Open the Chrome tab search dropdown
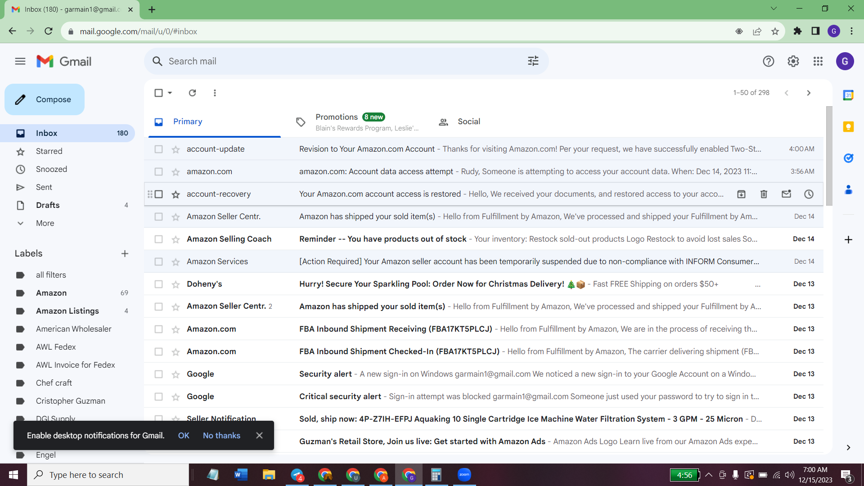Screen dimensions: 864x486 tap(774, 9)
